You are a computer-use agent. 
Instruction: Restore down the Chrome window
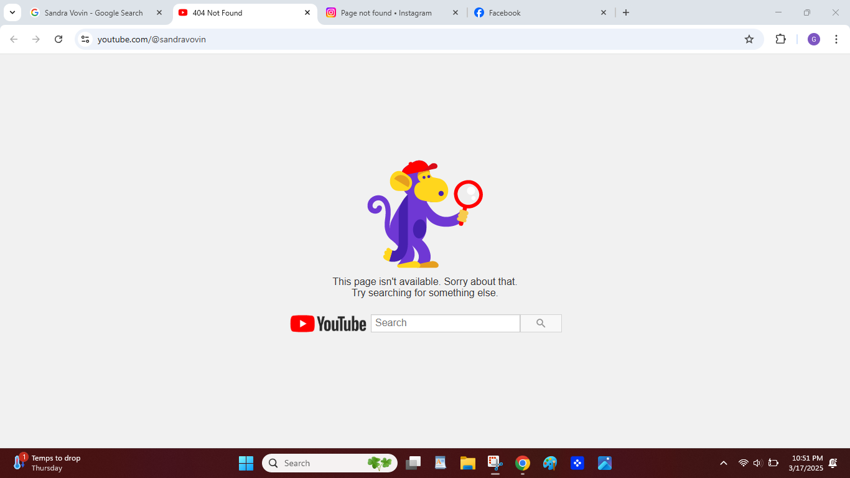pyautogui.click(x=807, y=12)
